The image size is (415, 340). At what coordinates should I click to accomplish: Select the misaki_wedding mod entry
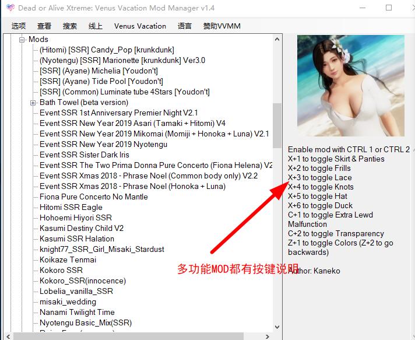point(68,302)
